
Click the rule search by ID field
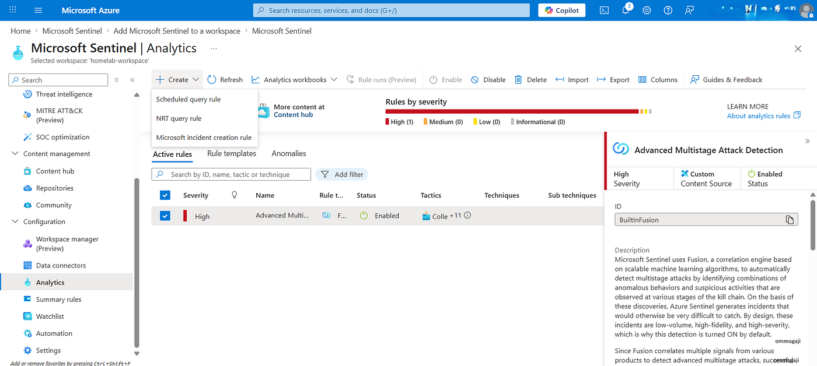(232, 174)
